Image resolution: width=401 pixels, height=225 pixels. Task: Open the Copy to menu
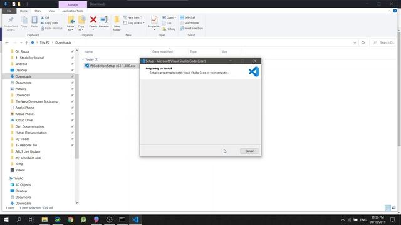point(81,23)
